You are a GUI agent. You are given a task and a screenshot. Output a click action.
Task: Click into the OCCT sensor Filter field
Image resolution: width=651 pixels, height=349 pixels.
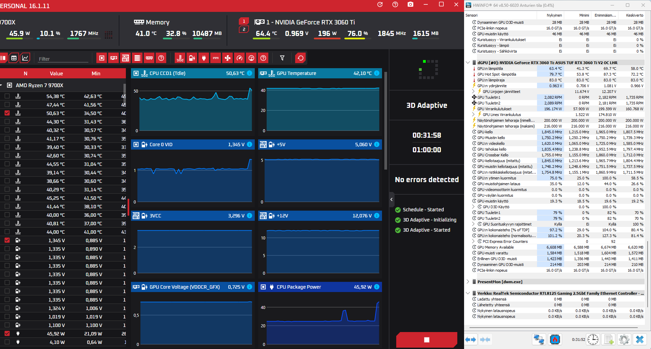[x=63, y=59]
